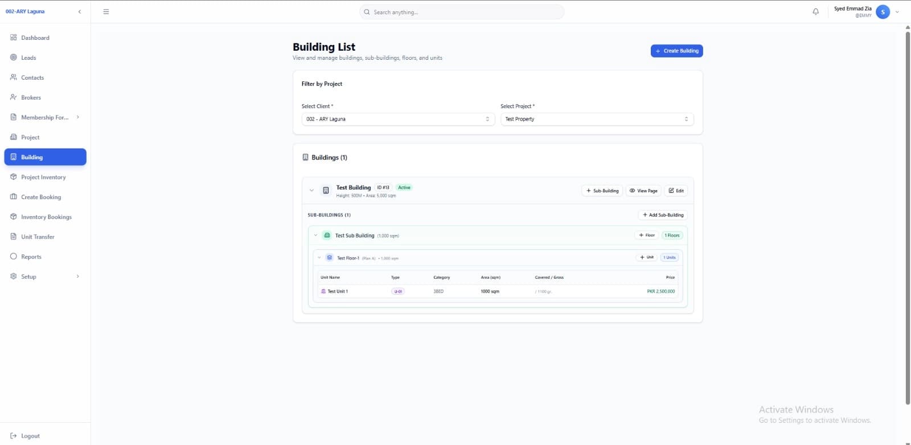Collapse the sidebar with the left chevron
This screenshot has width=911, height=445.
click(79, 11)
